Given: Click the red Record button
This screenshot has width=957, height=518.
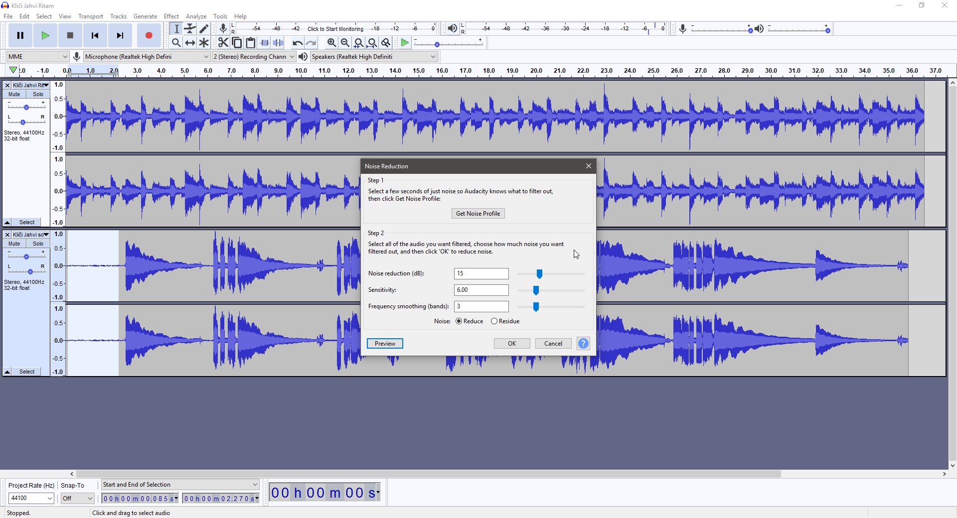Looking at the screenshot, I should coord(149,35).
